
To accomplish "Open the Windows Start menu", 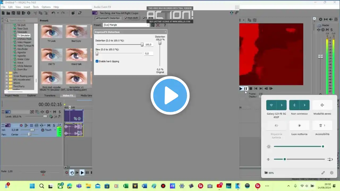I will tap(32, 186).
